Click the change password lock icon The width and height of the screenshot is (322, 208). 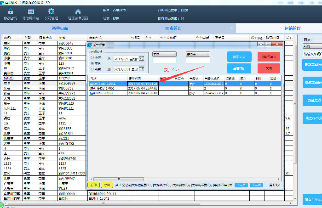(9, 11)
